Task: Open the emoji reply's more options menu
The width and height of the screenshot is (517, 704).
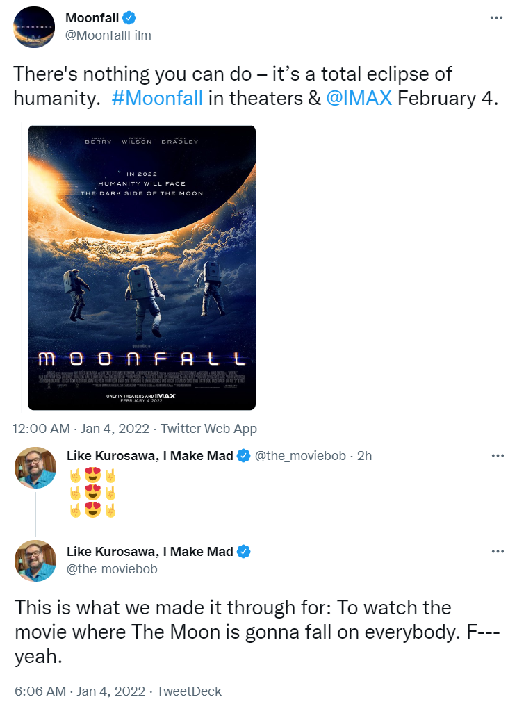Action: point(496,456)
